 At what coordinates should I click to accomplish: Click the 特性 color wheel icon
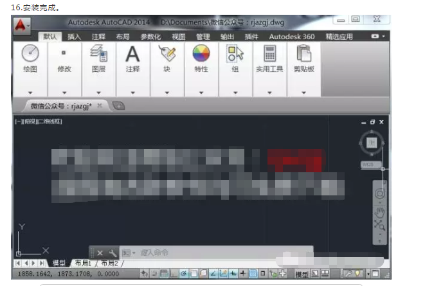pos(201,53)
